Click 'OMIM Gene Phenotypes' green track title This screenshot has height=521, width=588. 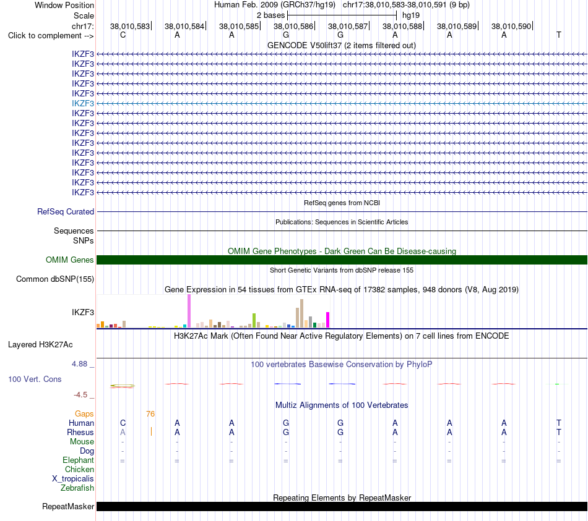point(342,251)
